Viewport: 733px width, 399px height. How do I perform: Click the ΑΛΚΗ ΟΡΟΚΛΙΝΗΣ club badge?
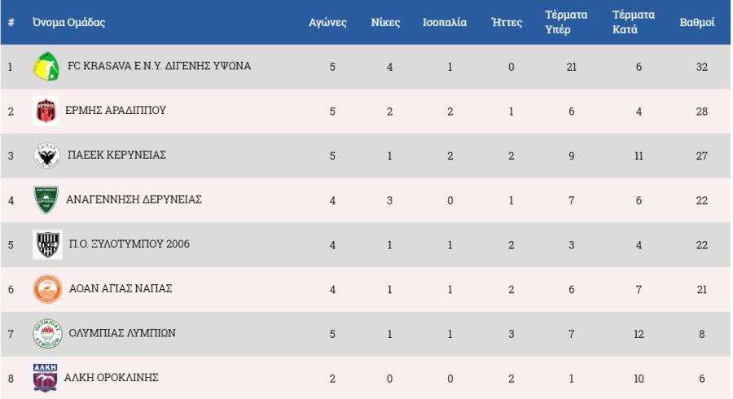pos(46,378)
